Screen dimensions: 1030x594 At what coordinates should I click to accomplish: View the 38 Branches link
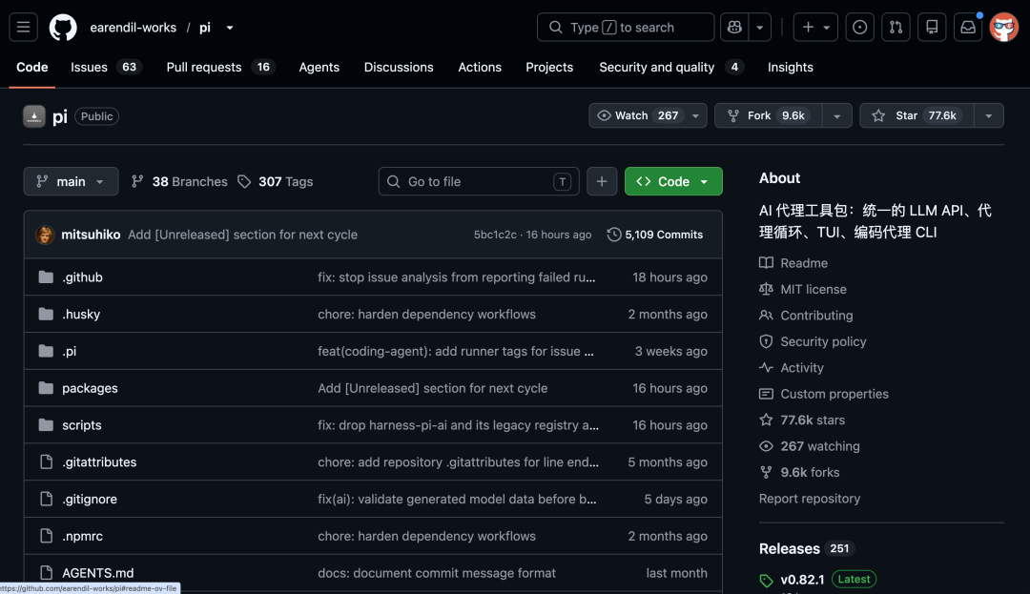click(x=179, y=181)
